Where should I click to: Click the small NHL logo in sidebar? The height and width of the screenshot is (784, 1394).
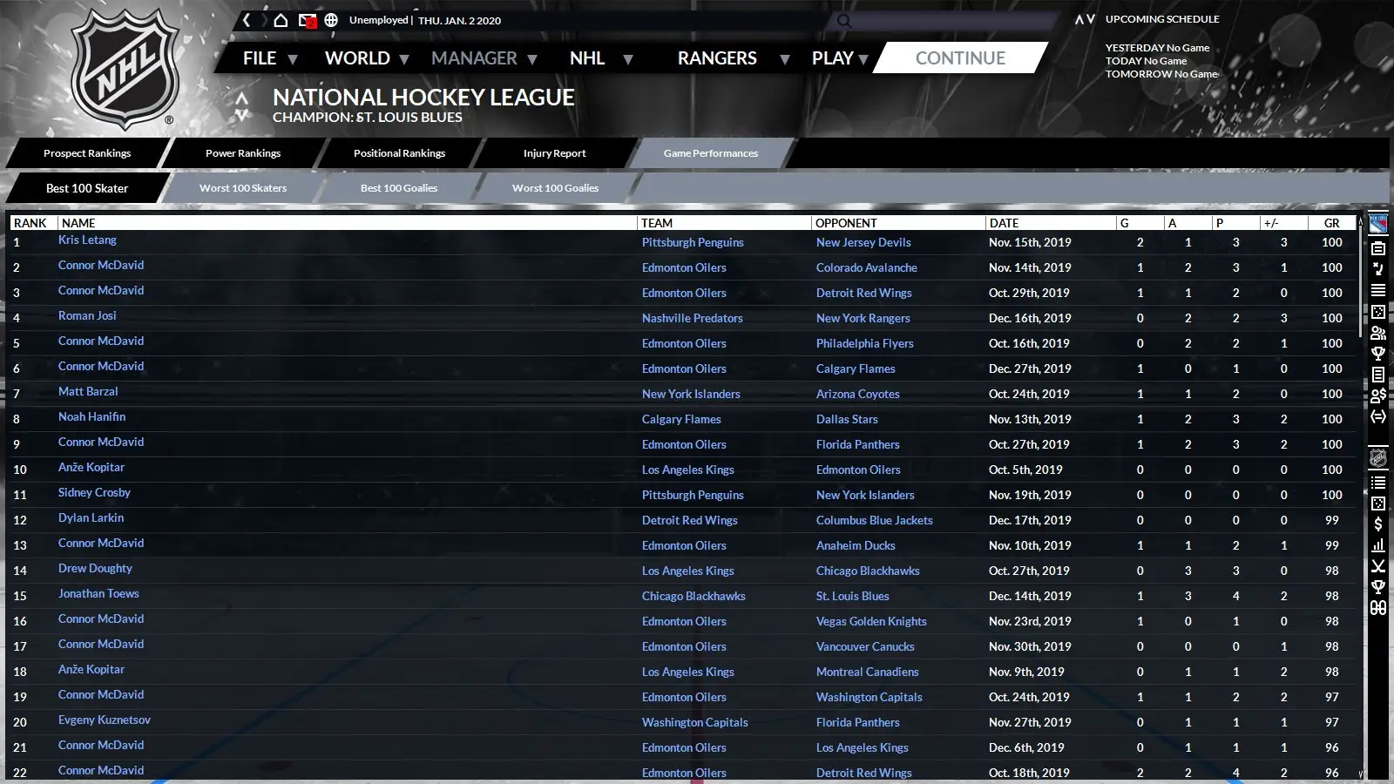(x=1378, y=457)
